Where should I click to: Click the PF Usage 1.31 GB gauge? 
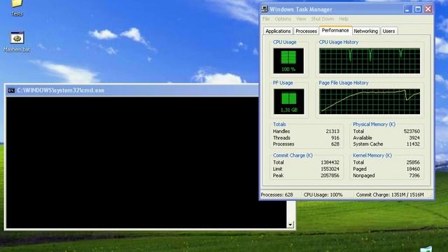click(x=288, y=101)
